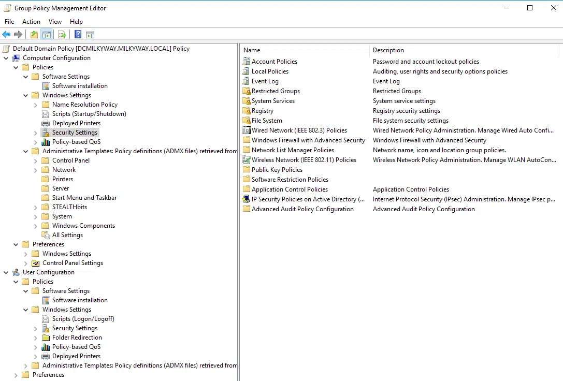Select the Wireless Network (IEEE 802.11) Policies icon

[247, 159]
